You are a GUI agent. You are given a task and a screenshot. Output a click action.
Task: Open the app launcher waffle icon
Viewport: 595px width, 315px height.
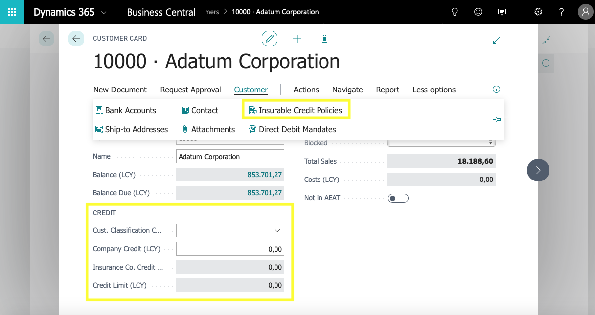(x=12, y=12)
